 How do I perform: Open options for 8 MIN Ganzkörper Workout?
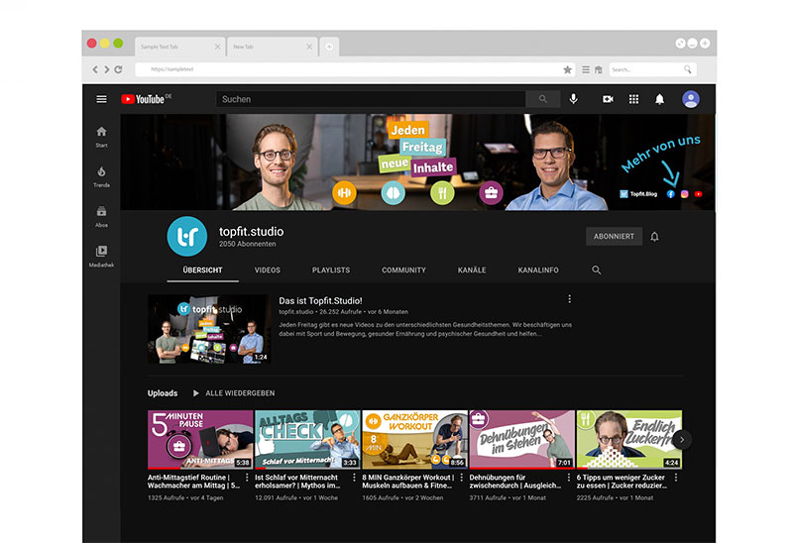[x=461, y=478]
